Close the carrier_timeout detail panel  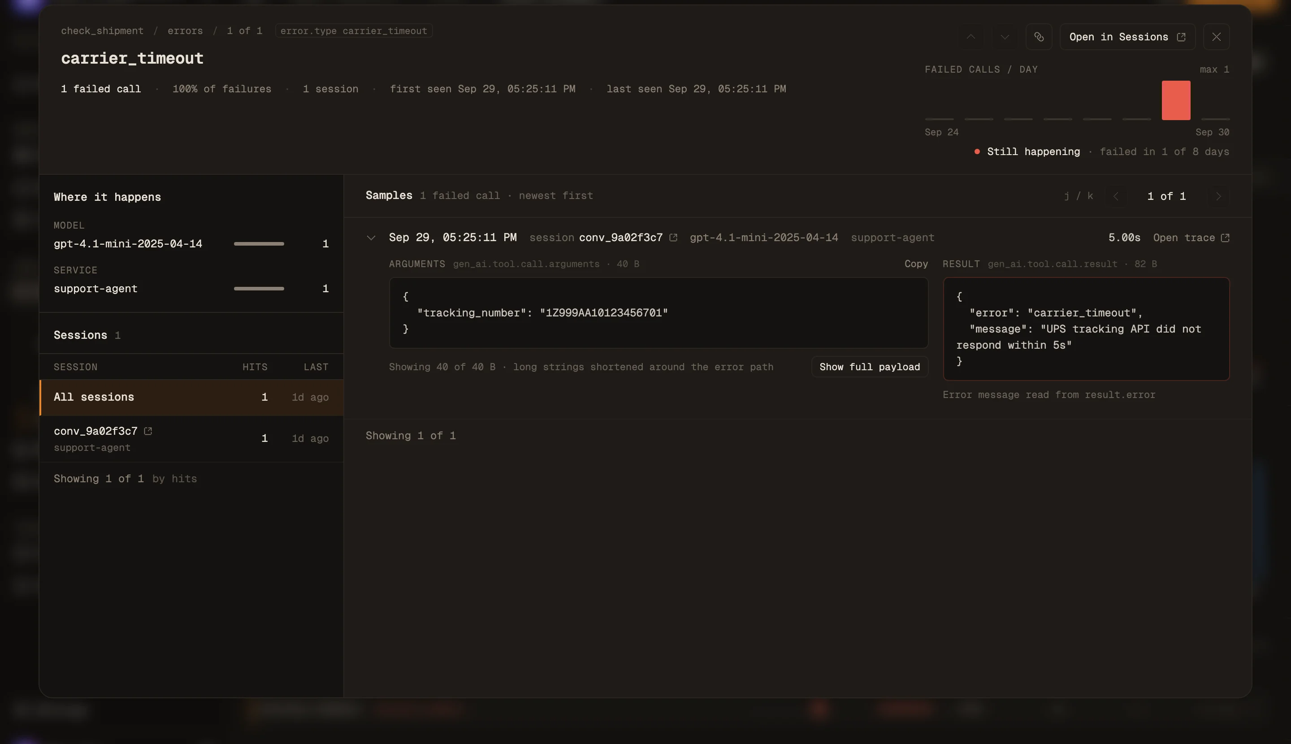pyautogui.click(x=1216, y=37)
